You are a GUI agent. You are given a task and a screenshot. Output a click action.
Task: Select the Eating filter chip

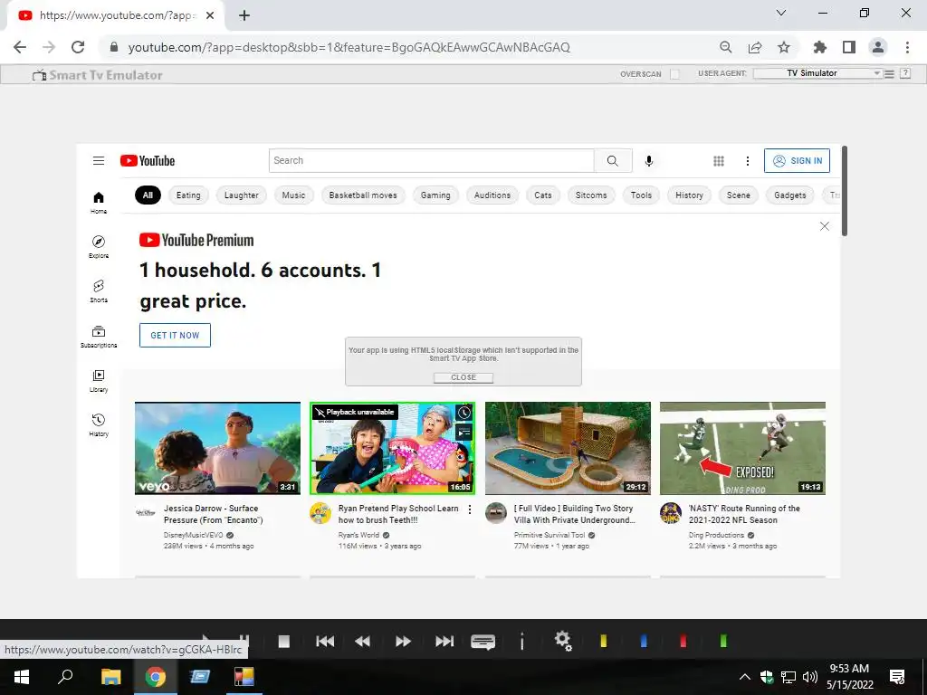pyautogui.click(x=188, y=195)
